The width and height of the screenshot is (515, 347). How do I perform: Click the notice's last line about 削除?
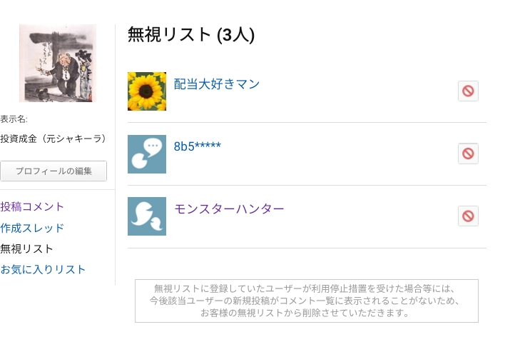(x=306, y=313)
